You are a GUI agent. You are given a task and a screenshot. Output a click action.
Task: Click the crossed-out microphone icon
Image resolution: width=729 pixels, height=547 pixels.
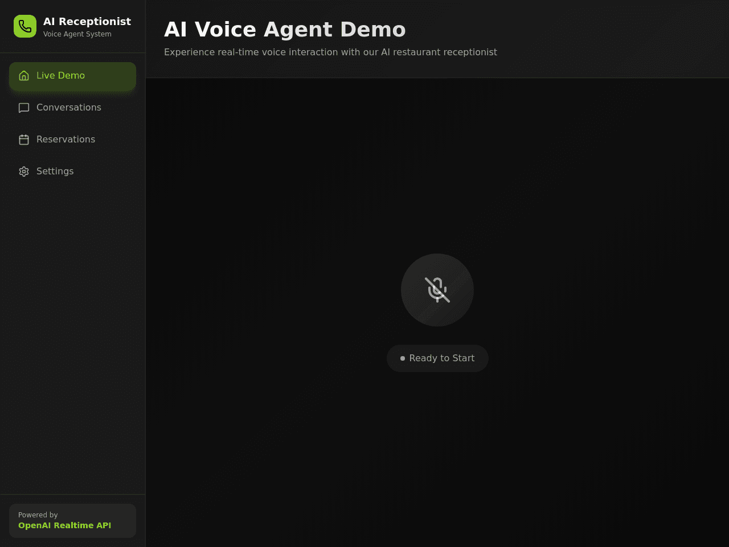(x=437, y=290)
